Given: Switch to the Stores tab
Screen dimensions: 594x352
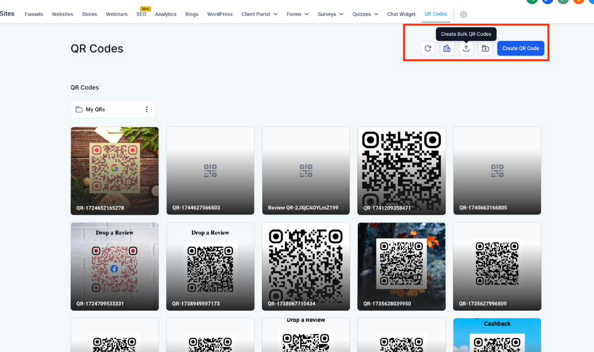Looking at the screenshot, I should point(89,15).
